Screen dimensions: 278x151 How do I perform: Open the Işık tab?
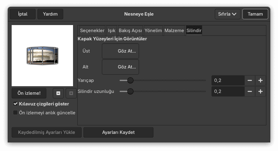click(111, 31)
